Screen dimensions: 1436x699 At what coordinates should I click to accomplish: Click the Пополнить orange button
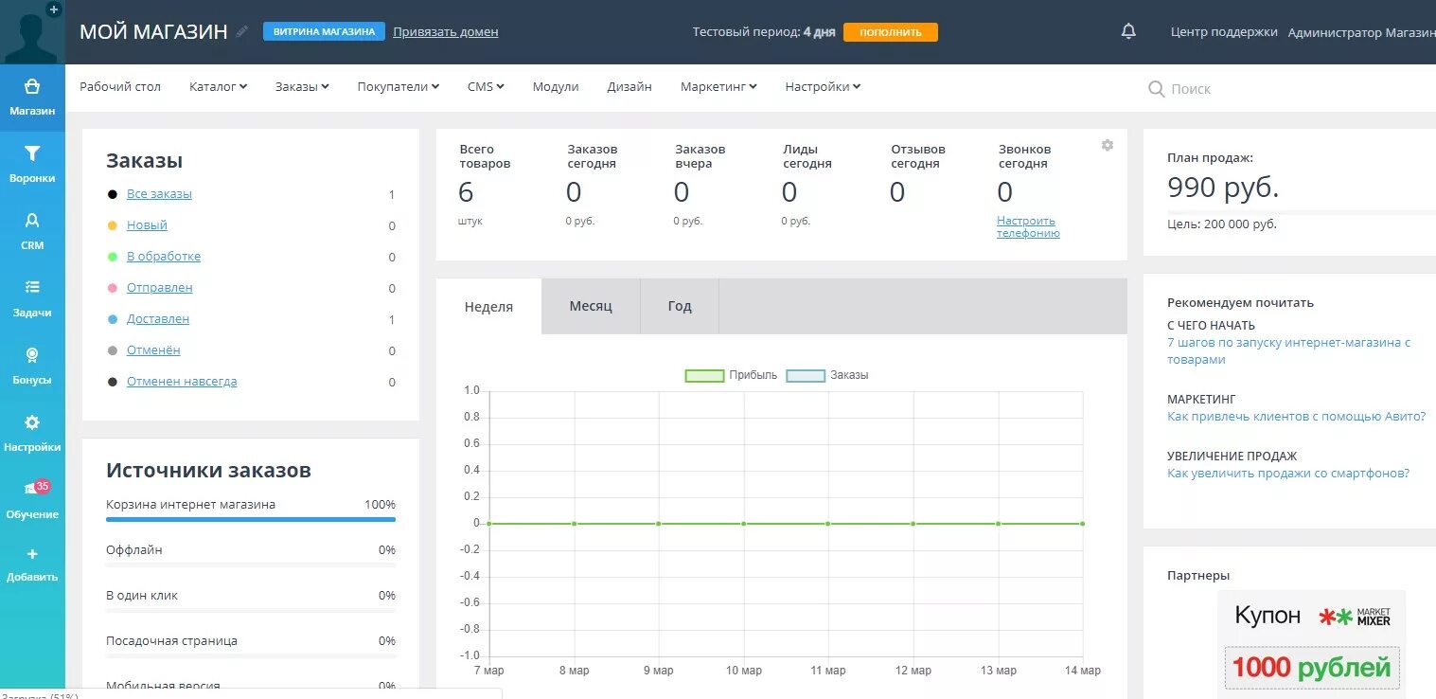point(891,31)
